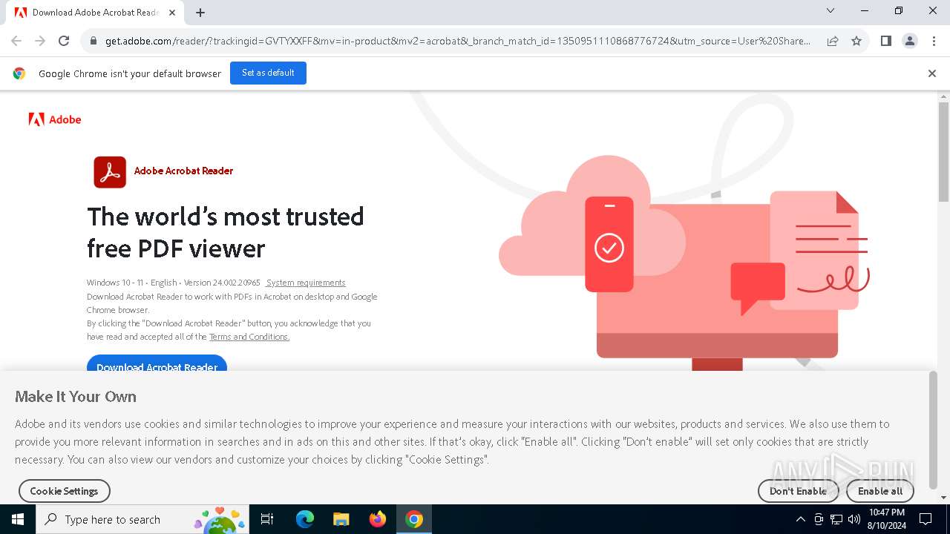Click the Chrome taskbar icon
The image size is (950, 534).
[x=414, y=519]
